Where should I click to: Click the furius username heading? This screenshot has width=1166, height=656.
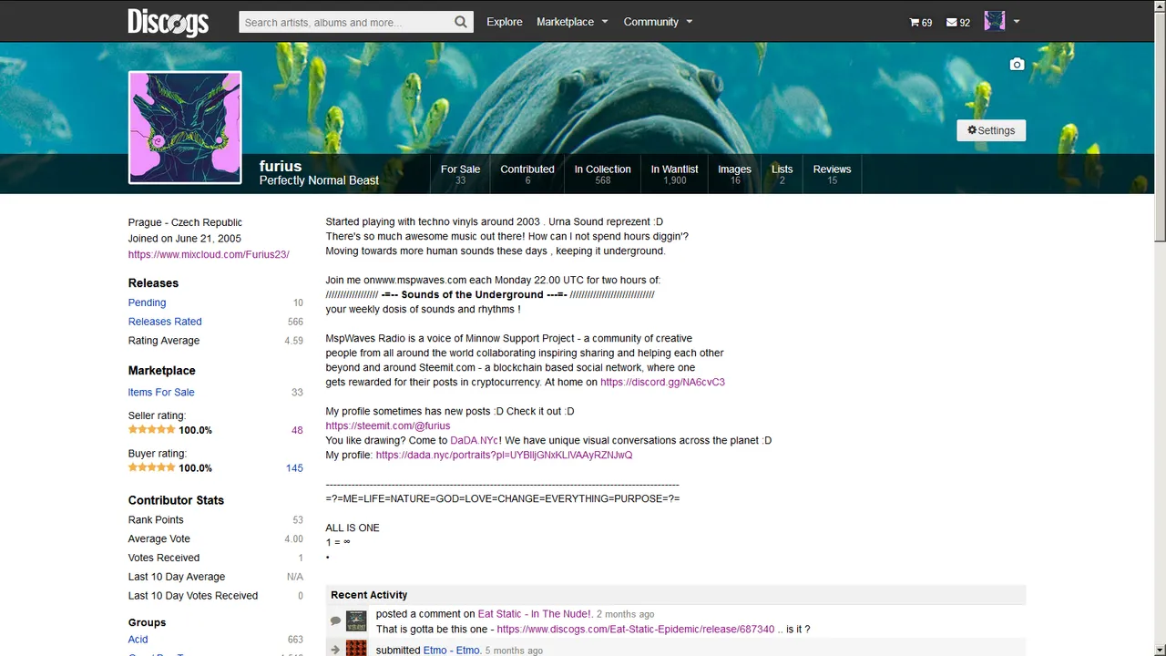pos(281,166)
